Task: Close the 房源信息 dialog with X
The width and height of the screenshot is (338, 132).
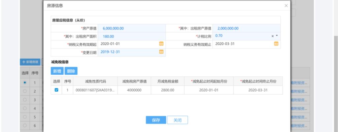Action: (286, 6)
